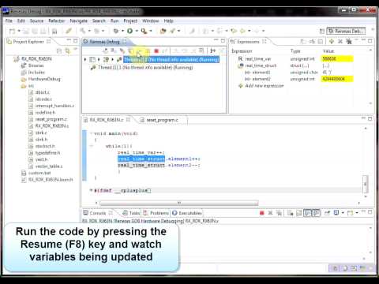Click the Suspend button in Debug view toolbar
The width and height of the screenshot is (379, 284).
click(148, 50)
